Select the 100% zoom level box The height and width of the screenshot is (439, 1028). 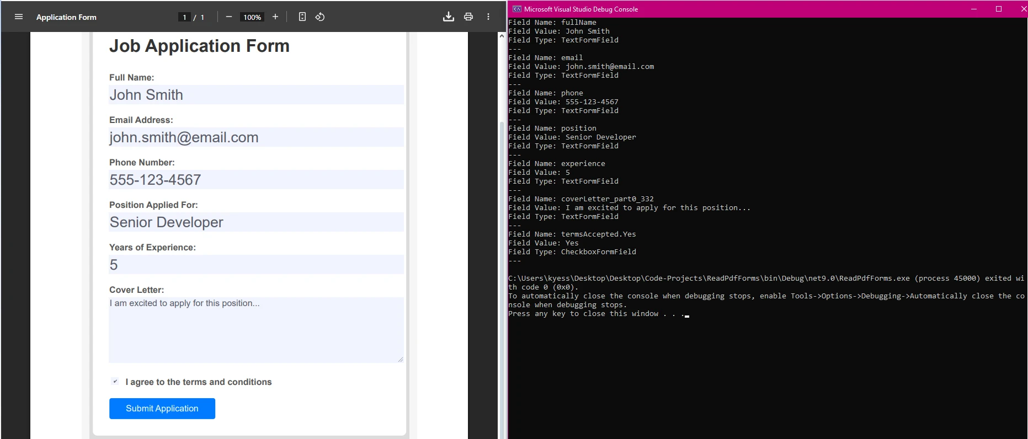pyautogui.click(x=252, y=17)
